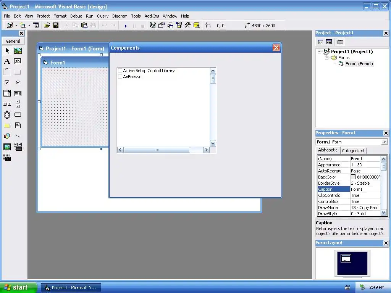Click the Components list horizontal scrollbar thumb

tap(157, 150)
